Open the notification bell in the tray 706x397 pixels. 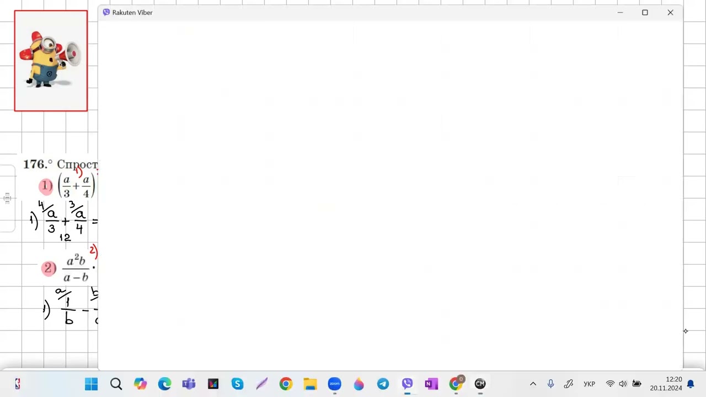click(x=691, y=384)
